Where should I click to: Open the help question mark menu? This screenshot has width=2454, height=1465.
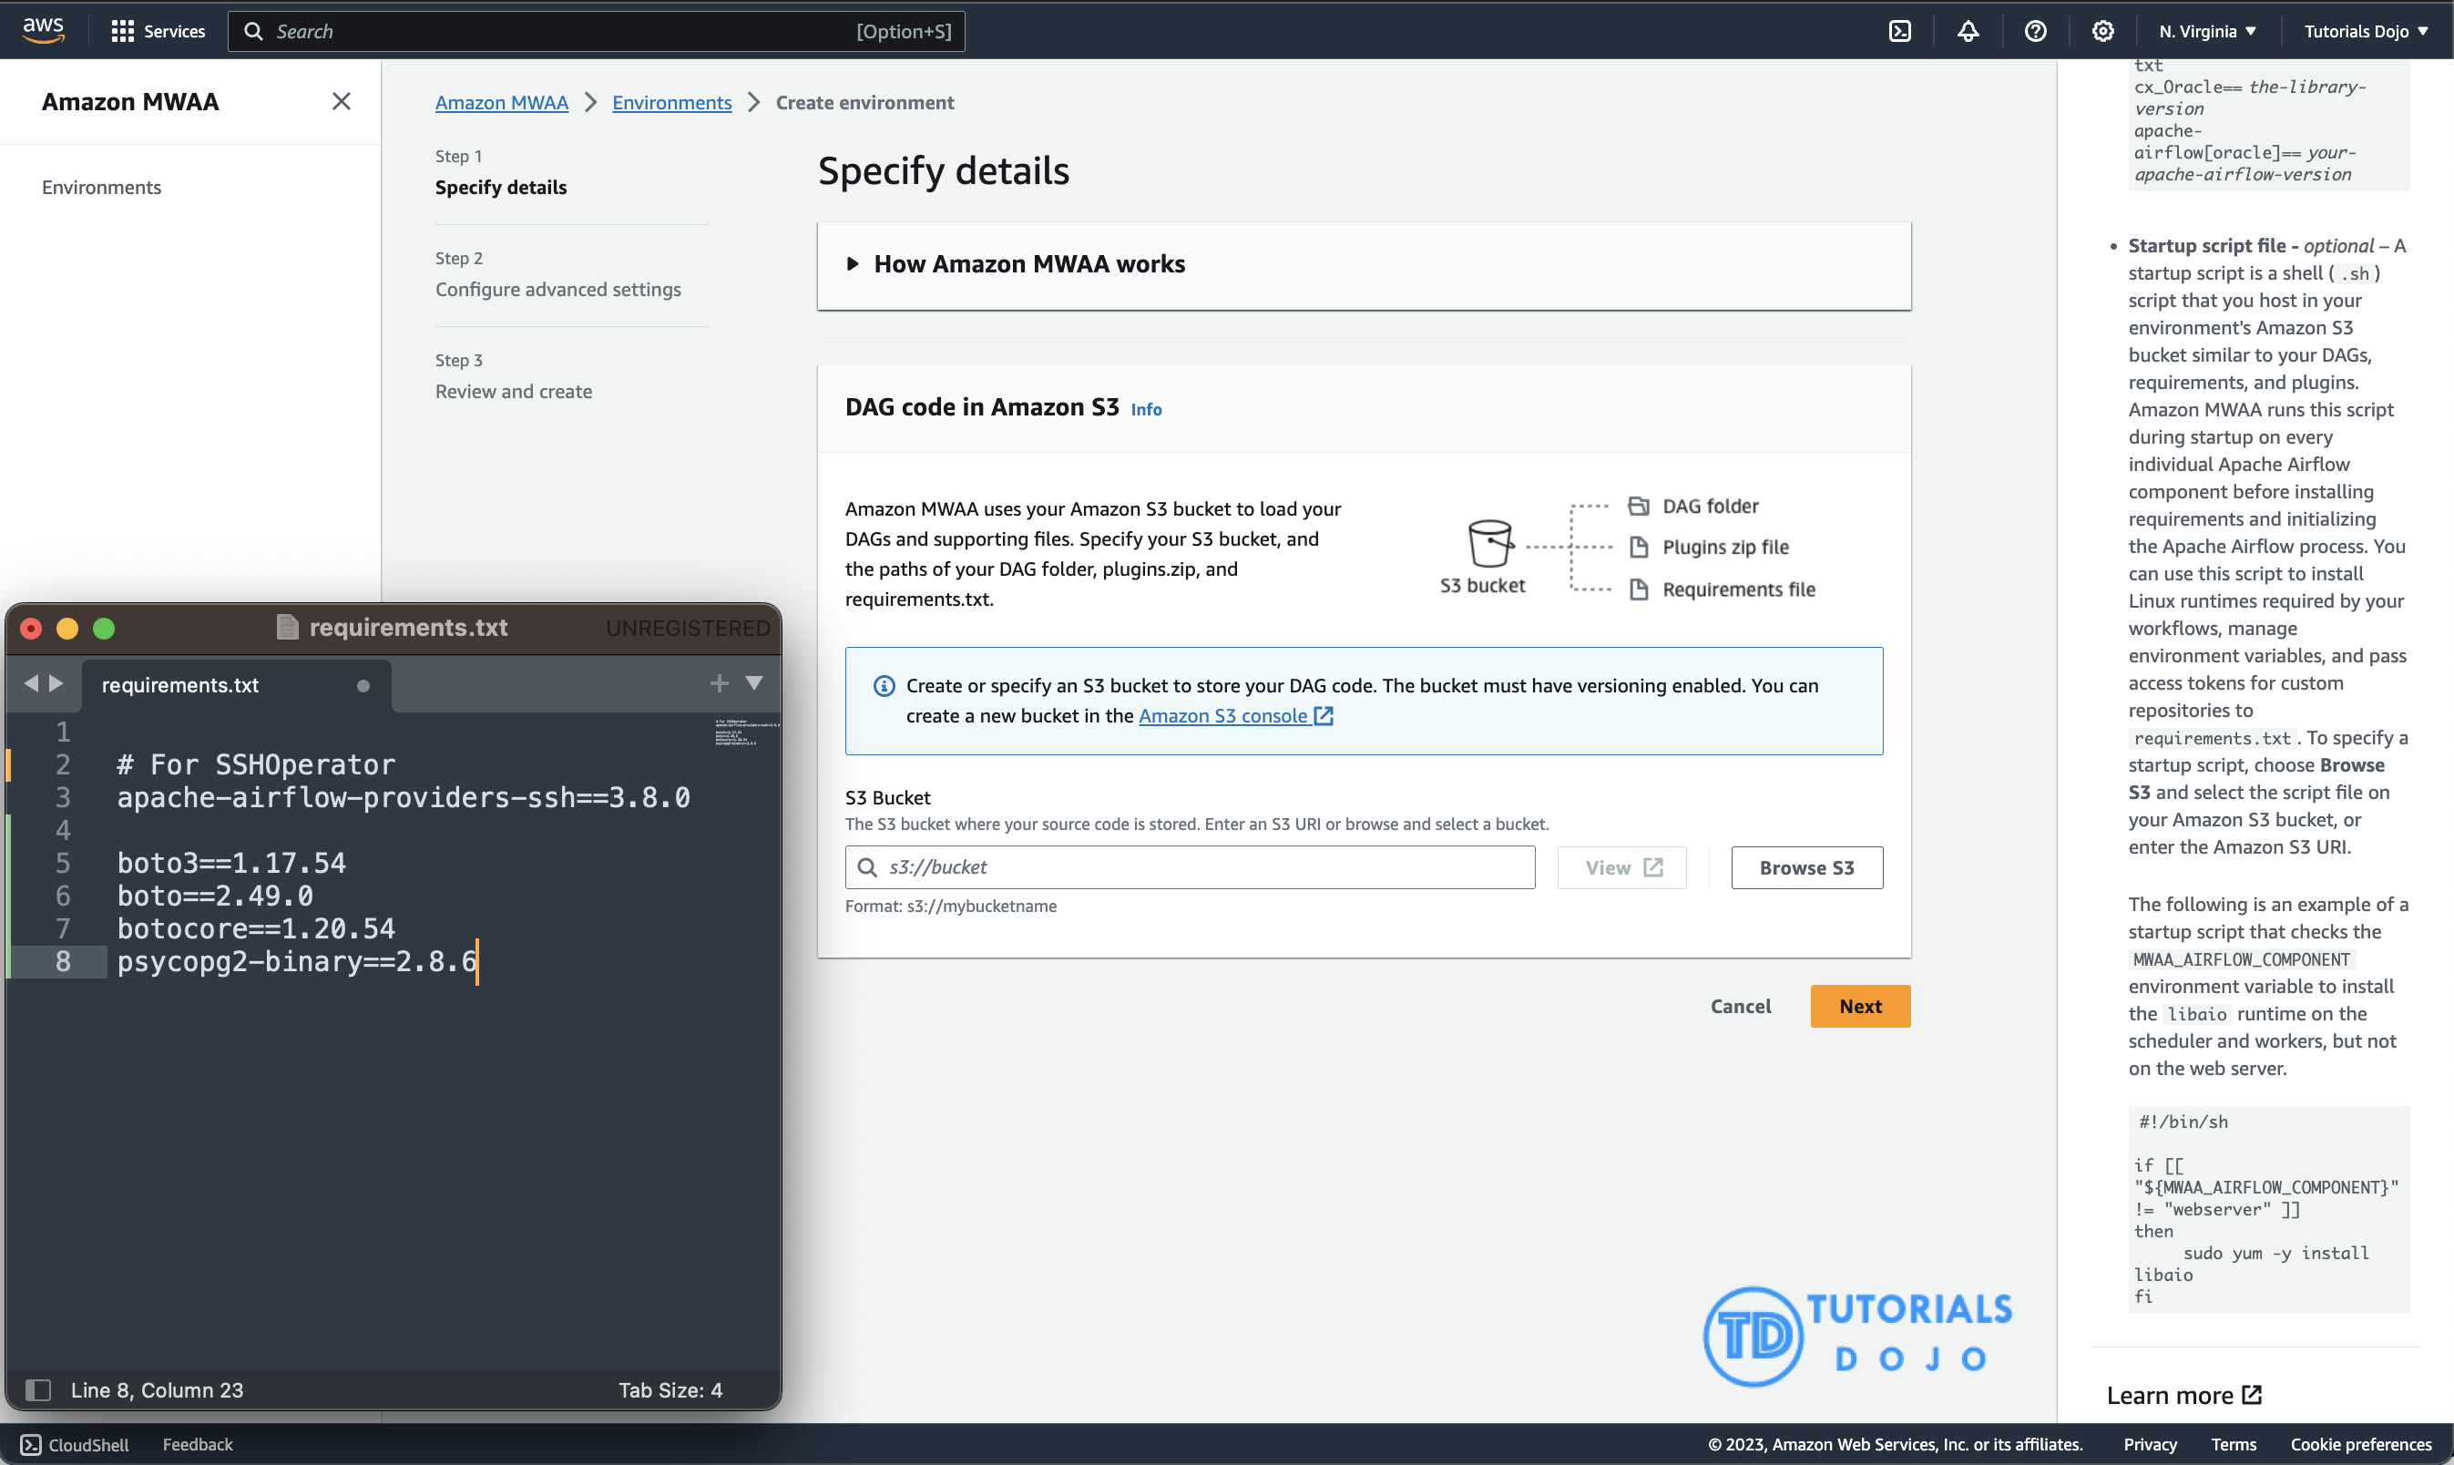[x=2035, y=32]
